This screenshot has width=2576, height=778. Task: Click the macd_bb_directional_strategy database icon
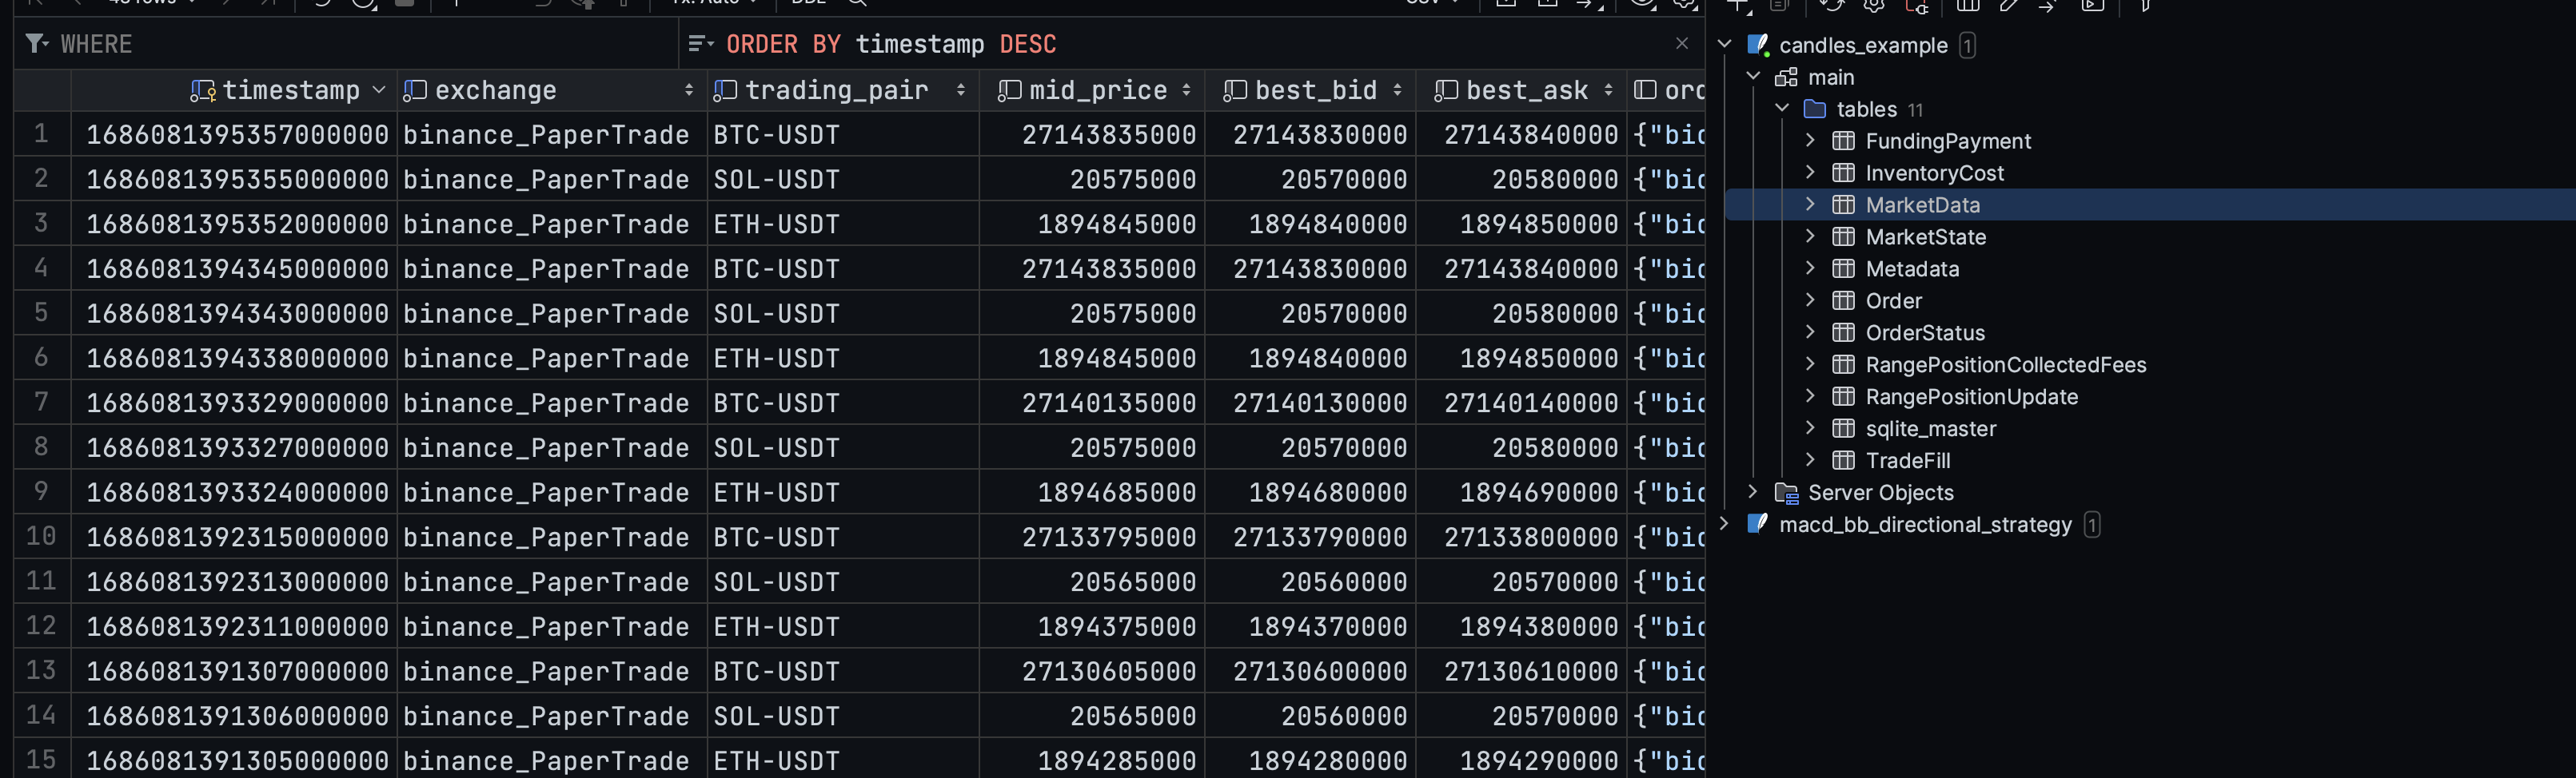pyautogui.click(x=1757, y=524)
